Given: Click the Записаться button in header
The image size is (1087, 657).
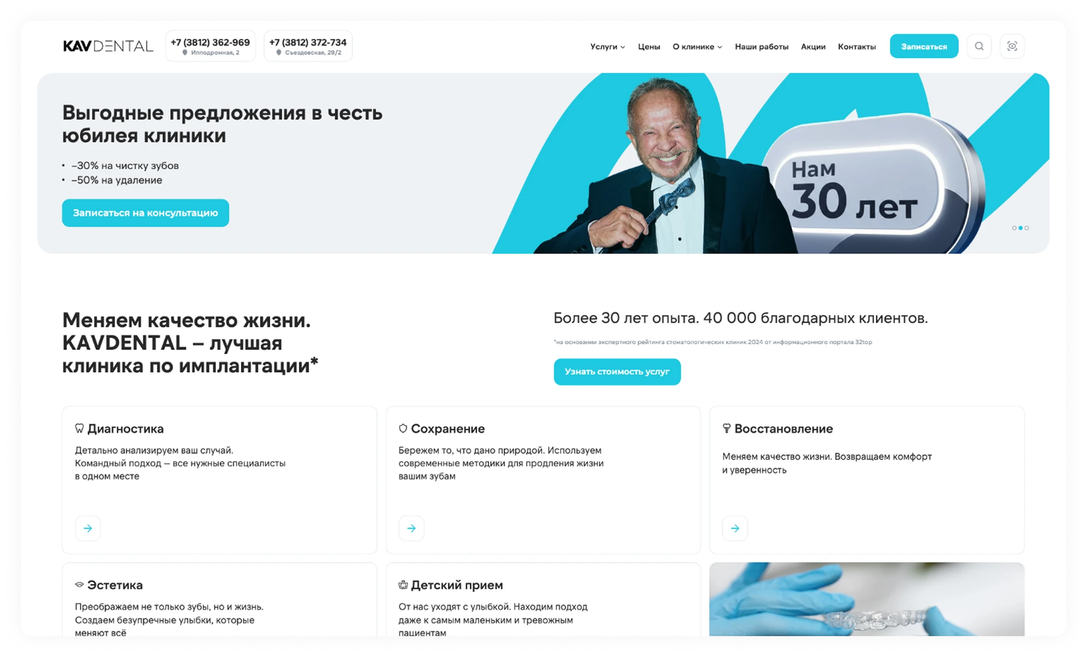Looking at the screenshot, I should pyautogui.click(x=924, y=46).
